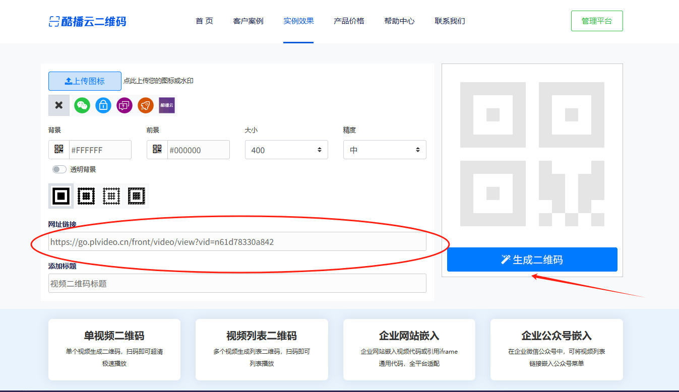The width and height of the screenshot is (679, 392).
Task: Click the 上传图标 upload button
Action: click(x=85, y=81)
